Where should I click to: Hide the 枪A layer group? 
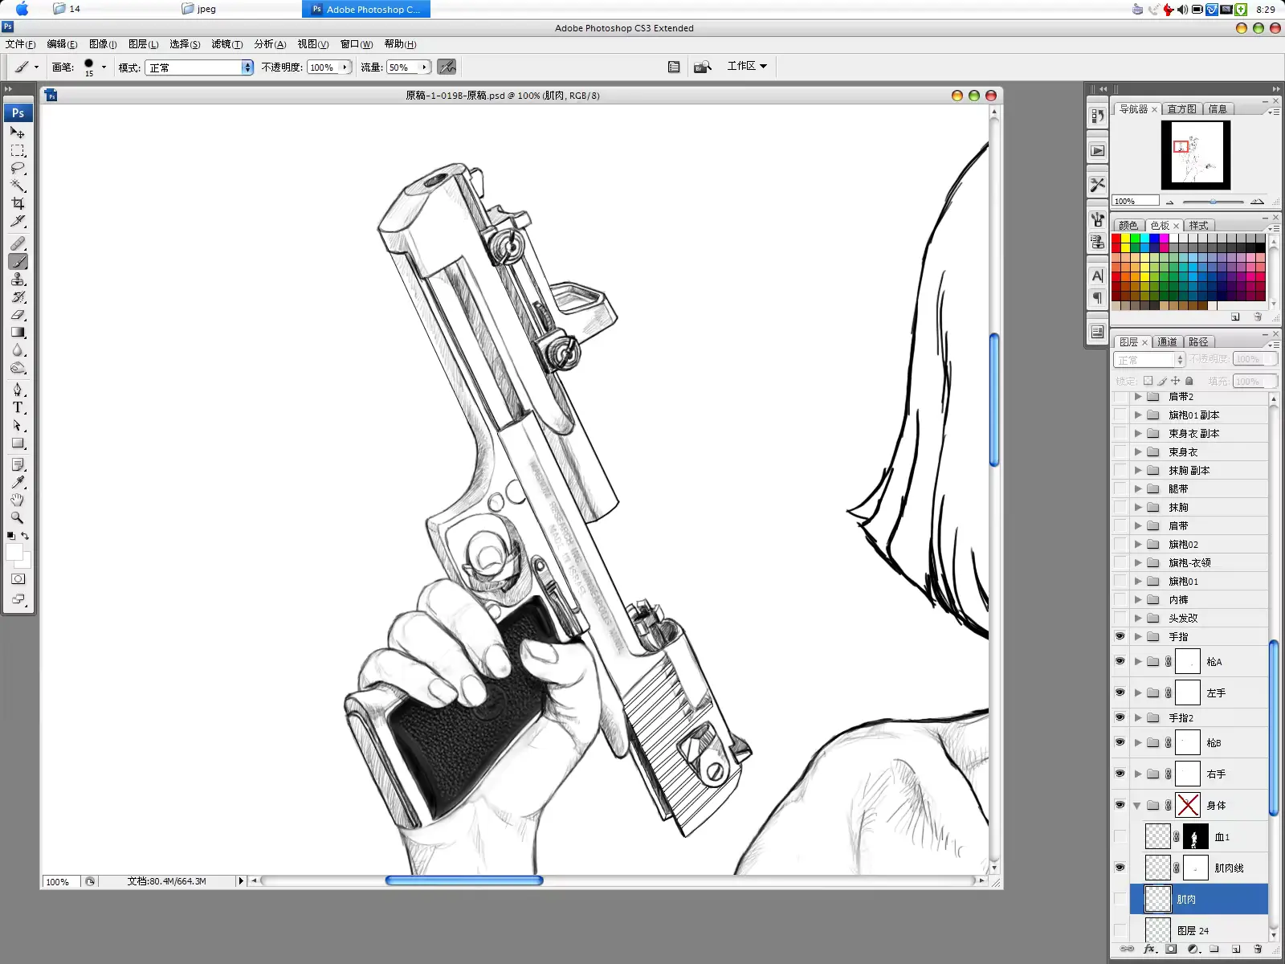(x=1120, y=661)
